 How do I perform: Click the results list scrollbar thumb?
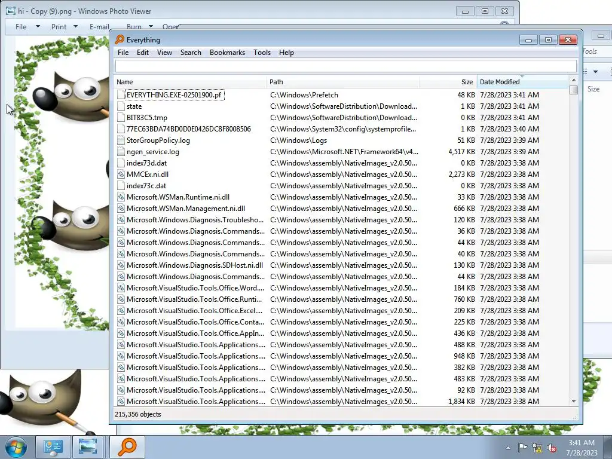tap(573, 90)
